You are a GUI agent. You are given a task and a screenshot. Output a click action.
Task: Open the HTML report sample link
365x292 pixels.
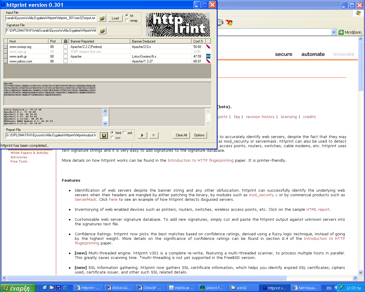pos(318,209)
